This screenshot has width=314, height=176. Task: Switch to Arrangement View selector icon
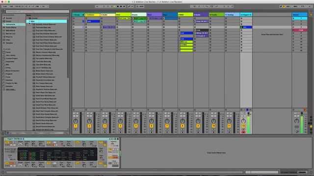pos(311,11)
